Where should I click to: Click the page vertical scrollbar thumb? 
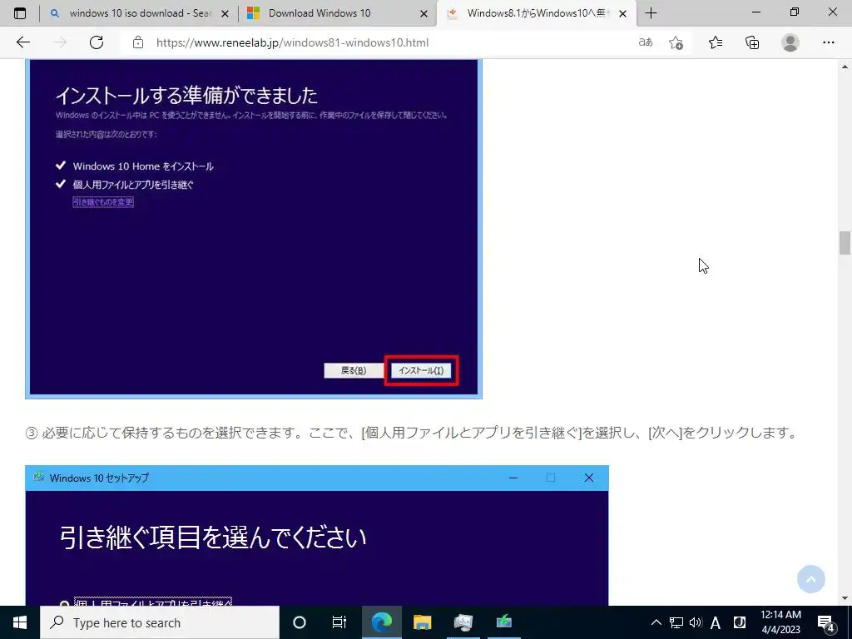[845, 243]
